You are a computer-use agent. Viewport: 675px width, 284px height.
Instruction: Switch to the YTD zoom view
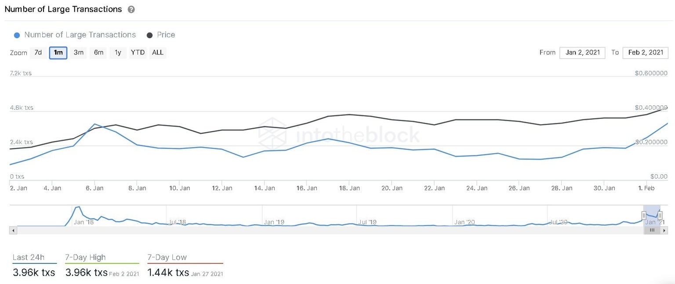[138, 52]
